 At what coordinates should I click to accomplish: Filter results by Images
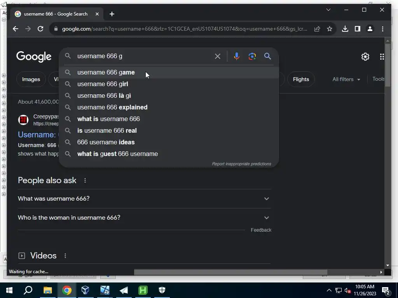tap(31, 79)
